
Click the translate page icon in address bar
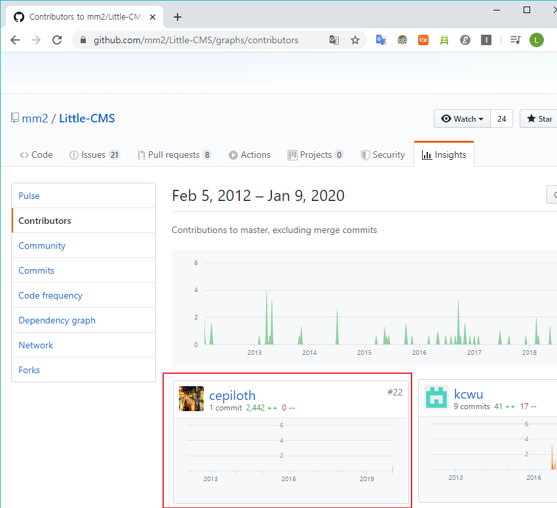(334, 40)
